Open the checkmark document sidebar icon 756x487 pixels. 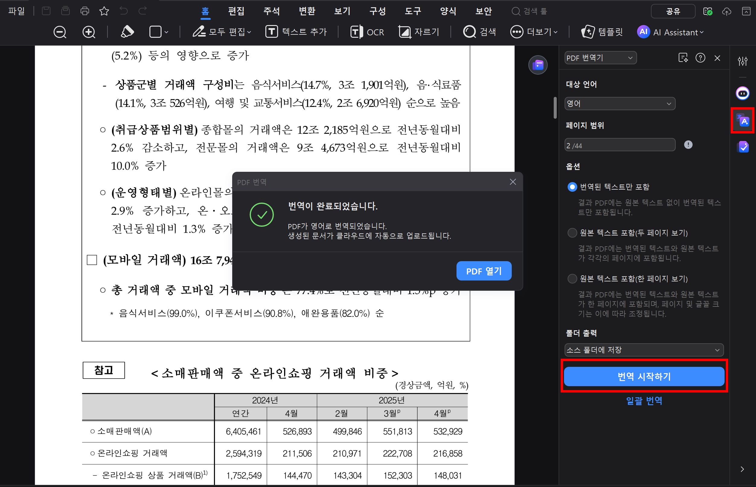[x=742, y=147]
